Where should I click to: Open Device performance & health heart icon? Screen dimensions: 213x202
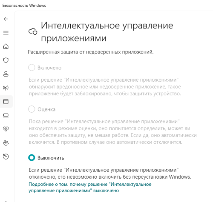(6, 129)
